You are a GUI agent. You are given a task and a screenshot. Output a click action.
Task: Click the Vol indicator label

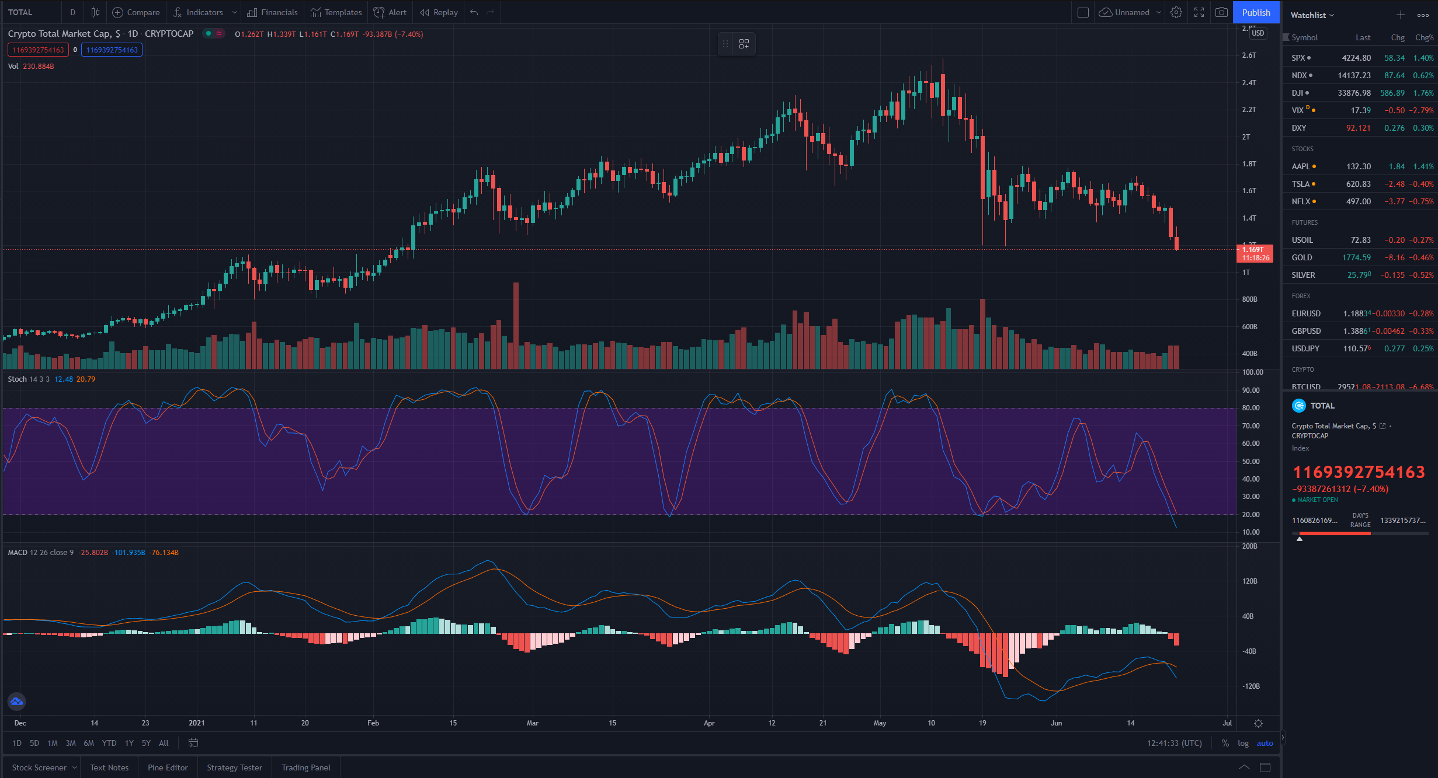[13, 67]
